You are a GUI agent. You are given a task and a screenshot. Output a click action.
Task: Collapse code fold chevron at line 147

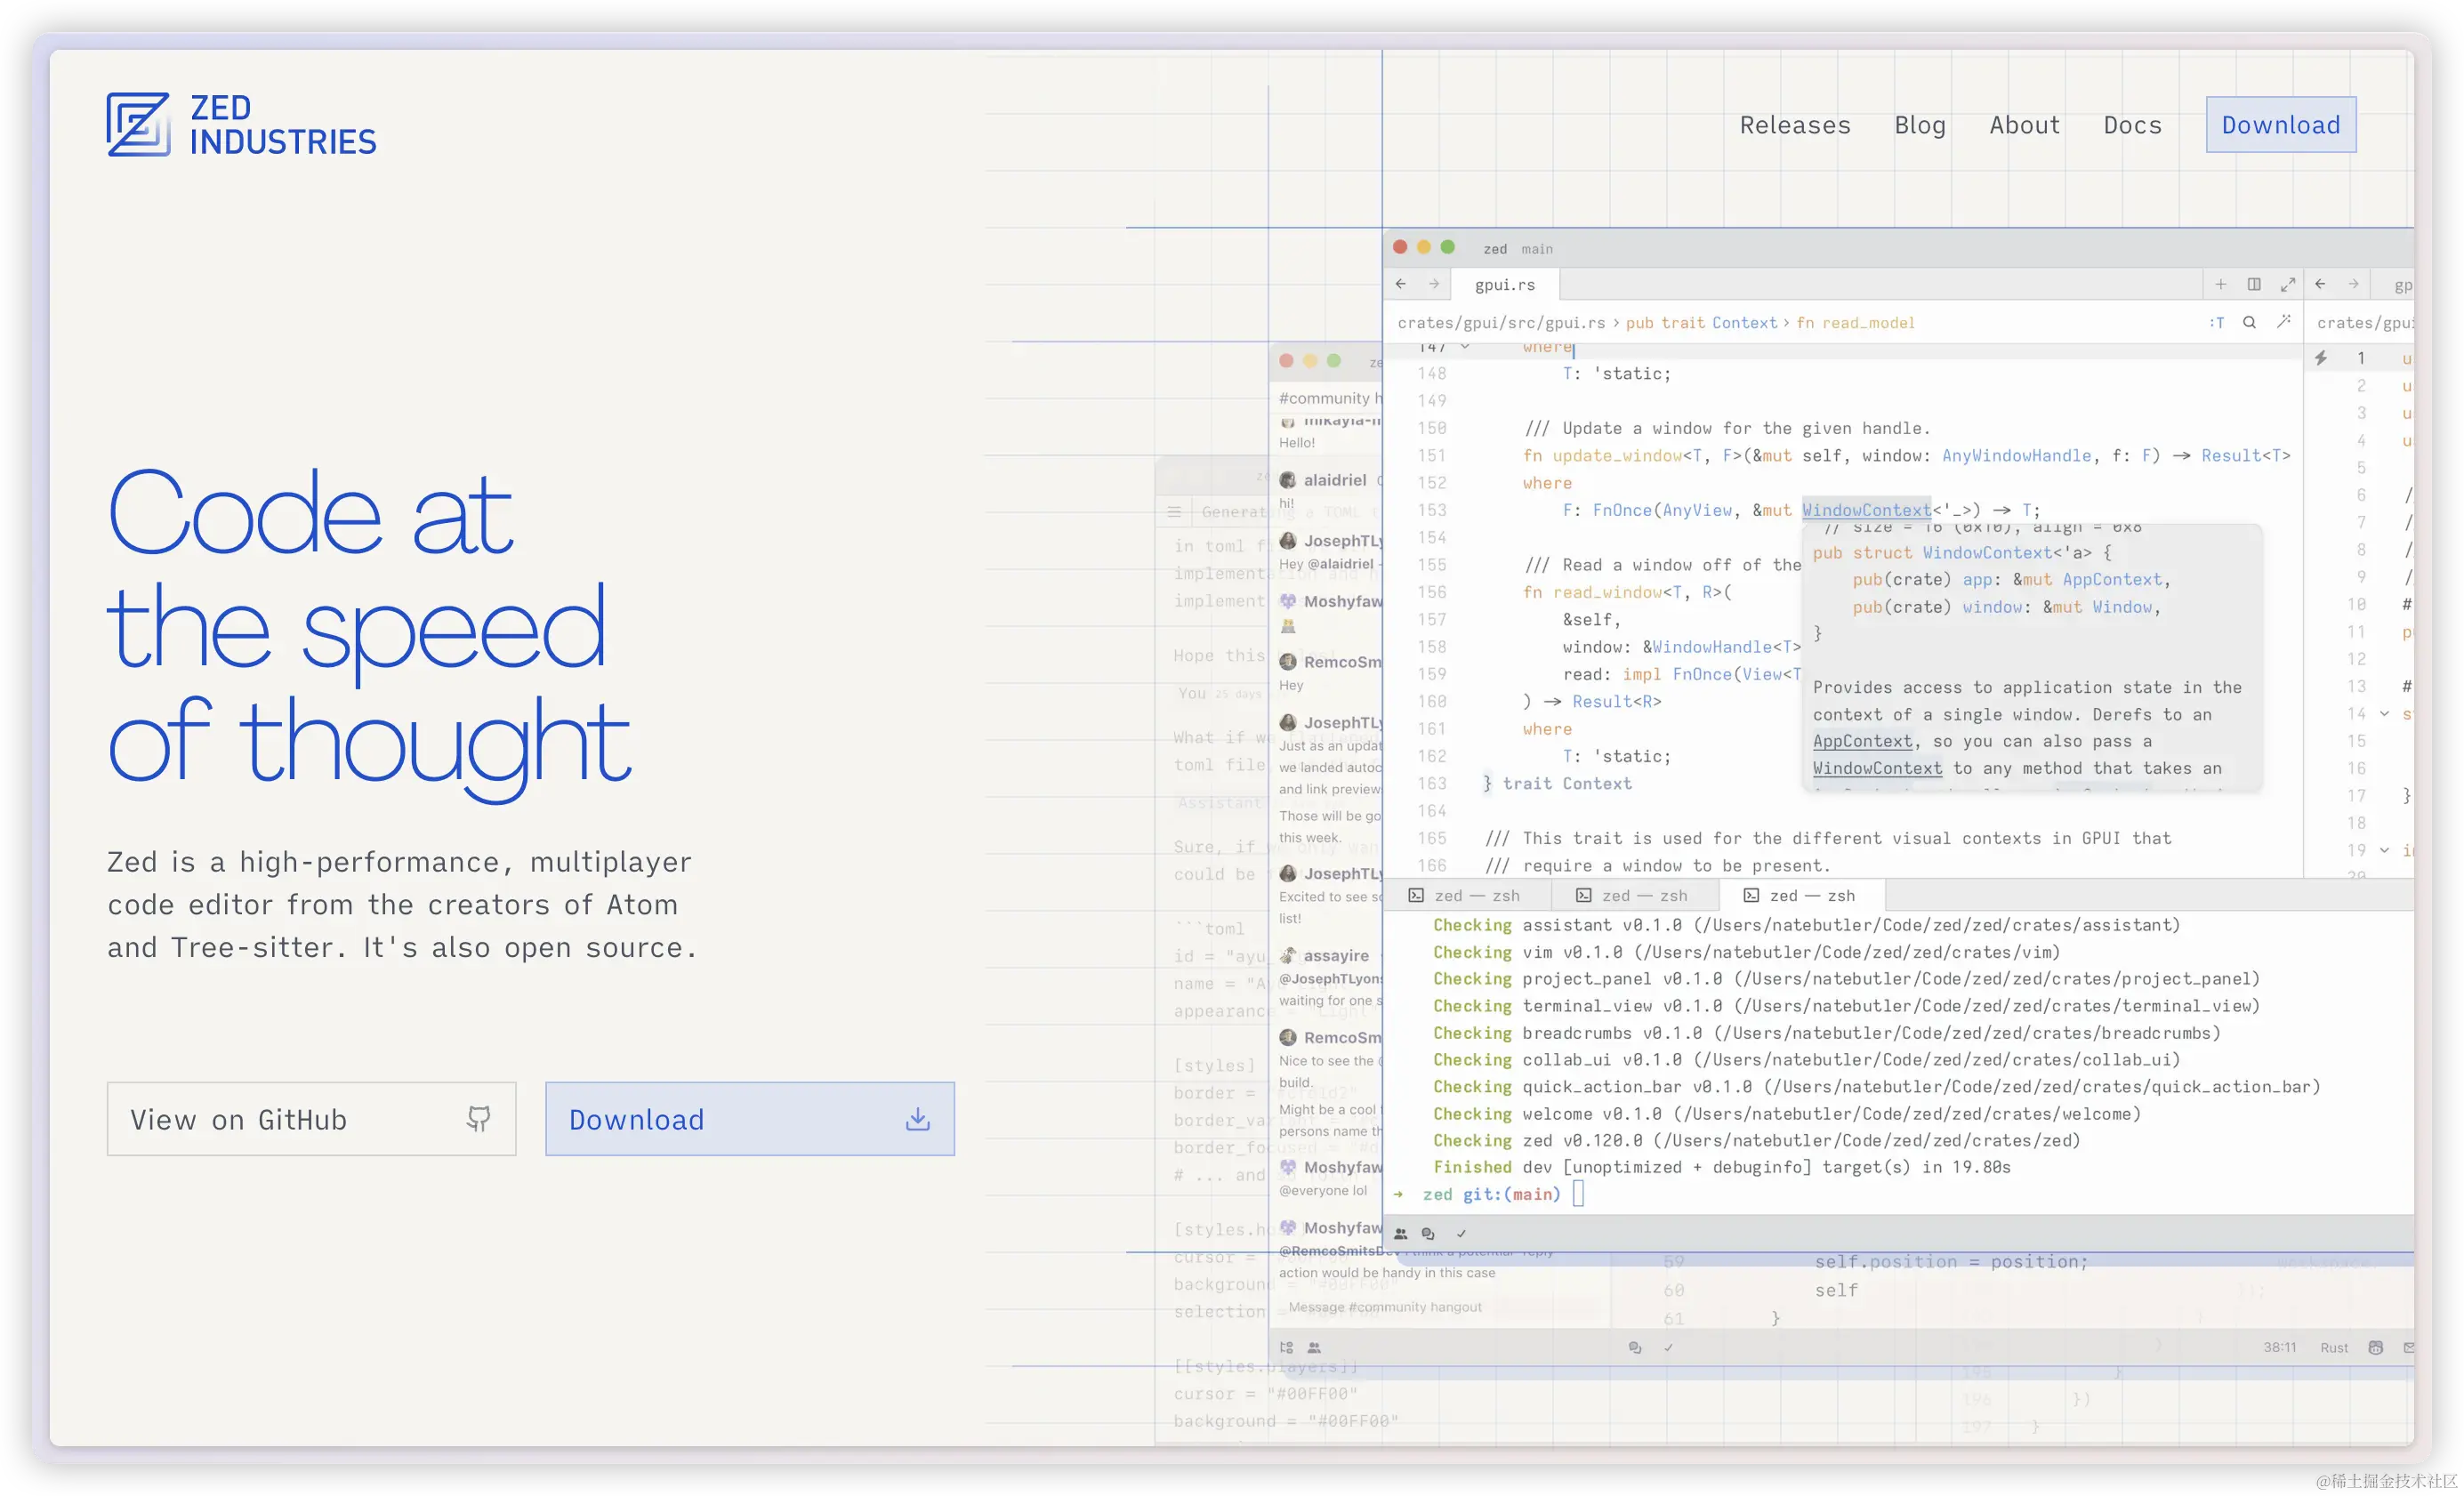pyautogui.click(x=1465, y=347)
